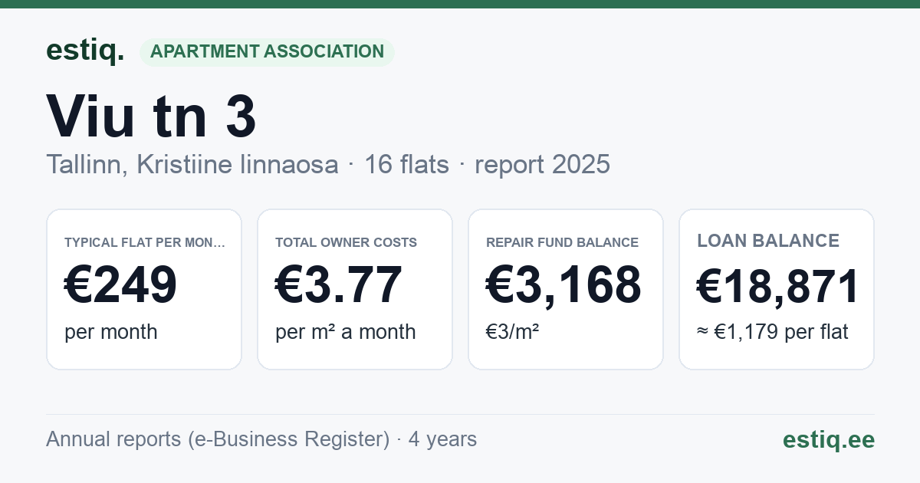
Task: Click the €18,871 value
Action: (778, 285)
